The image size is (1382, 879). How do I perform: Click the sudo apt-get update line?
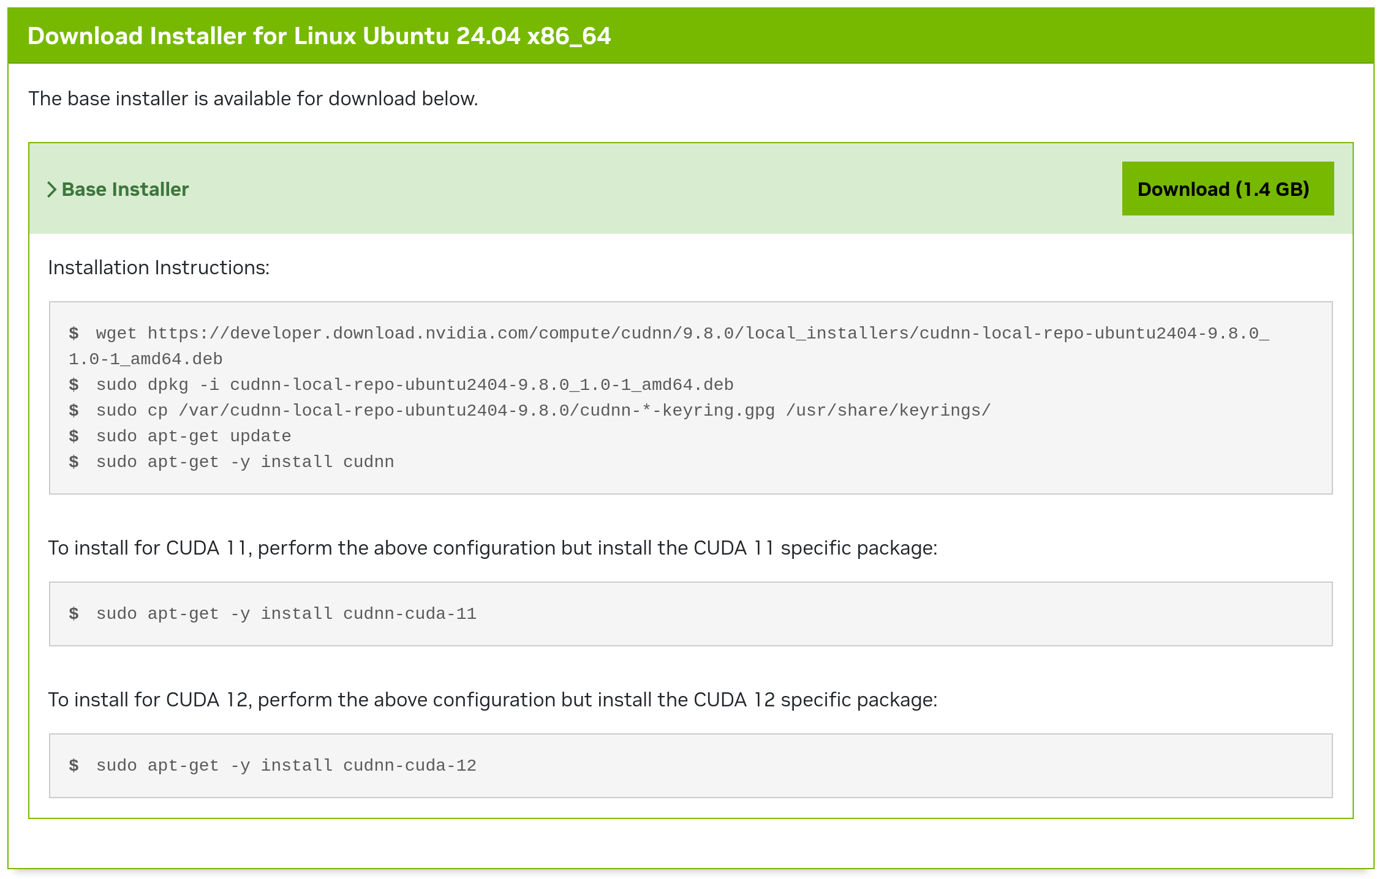180,436
